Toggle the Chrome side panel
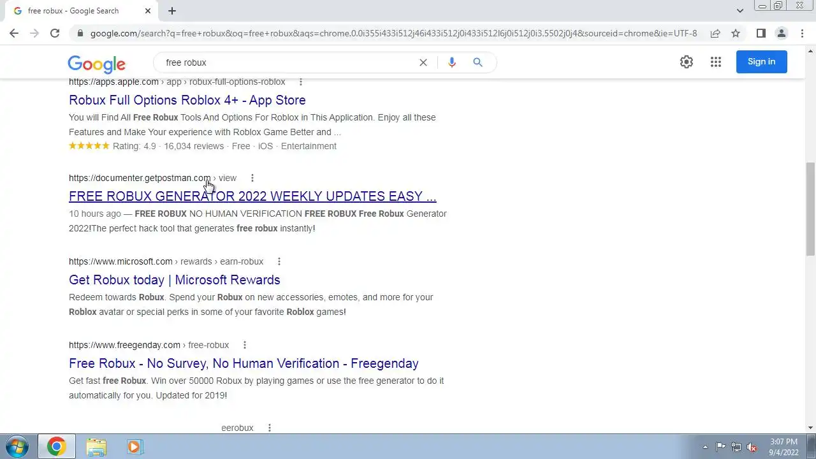The image size is (816, 459). 761,33
